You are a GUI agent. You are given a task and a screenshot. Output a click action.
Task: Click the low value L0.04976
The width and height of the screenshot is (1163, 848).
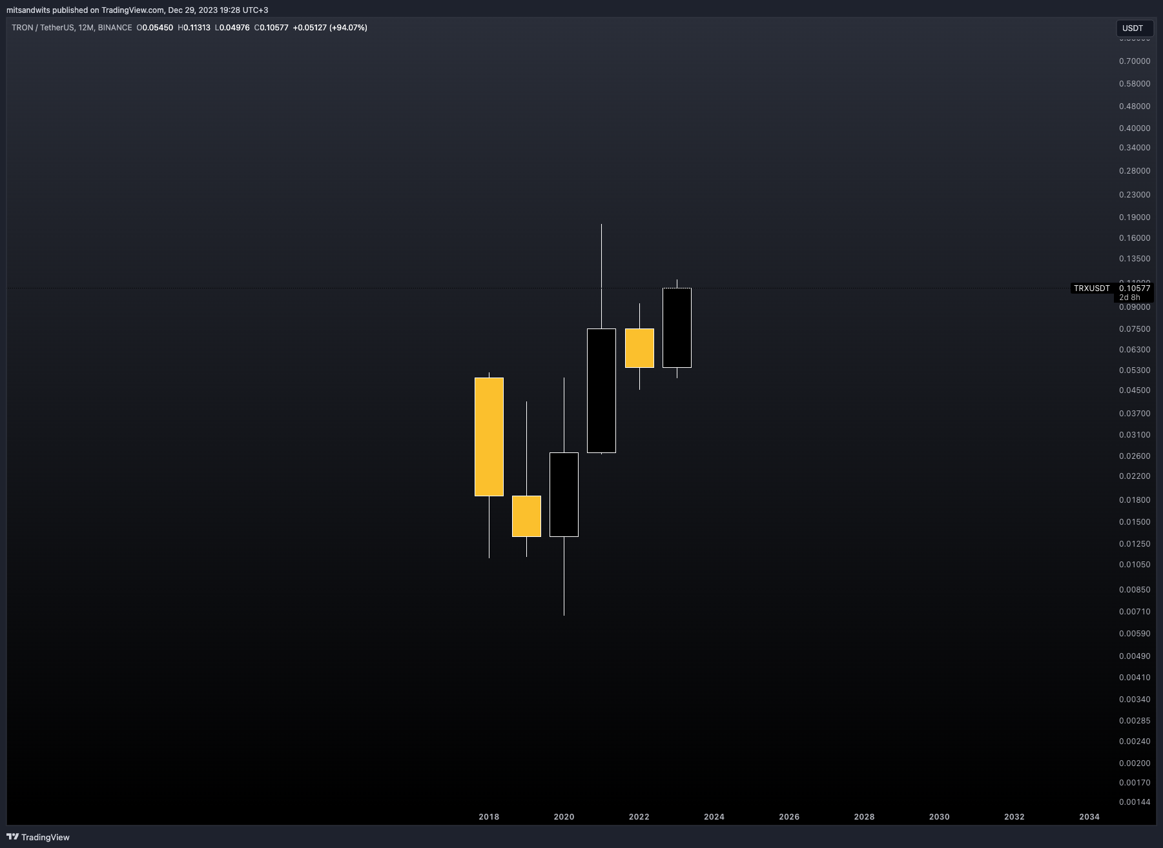click(x=232, y=28)
